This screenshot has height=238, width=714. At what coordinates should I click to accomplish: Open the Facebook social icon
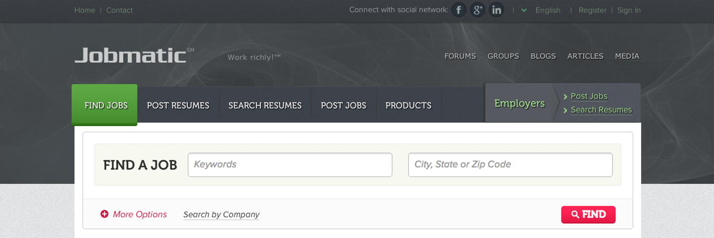click(459, 10)
